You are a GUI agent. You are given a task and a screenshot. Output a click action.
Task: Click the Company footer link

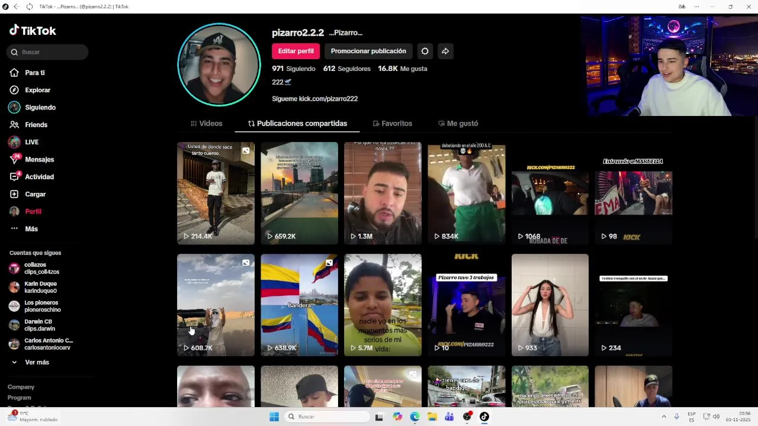point(21,387)
